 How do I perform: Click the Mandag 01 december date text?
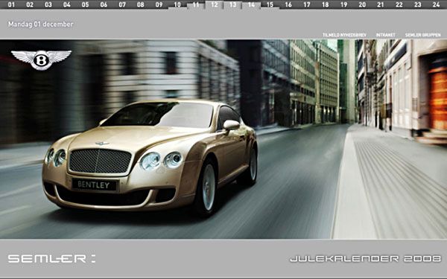[41, 25]
